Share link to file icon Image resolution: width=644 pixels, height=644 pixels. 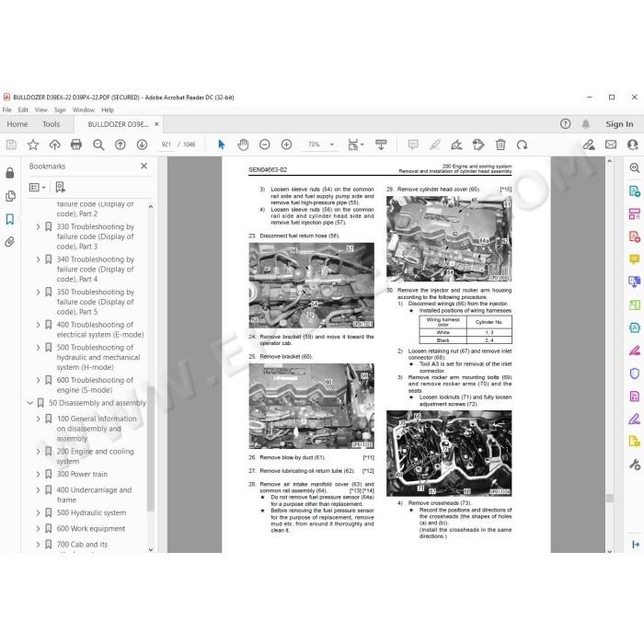[589, 144]
